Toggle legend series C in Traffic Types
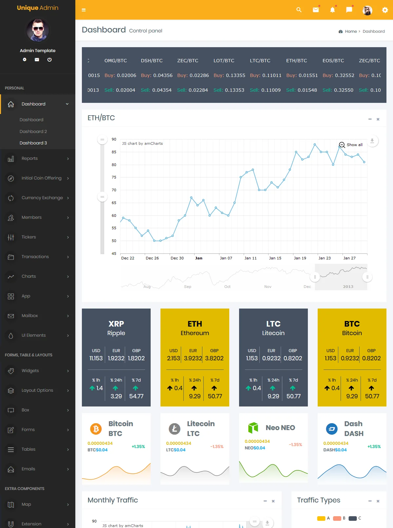This screenshot has width=393, height=528. pyautogui.click(x=355, y=518)
